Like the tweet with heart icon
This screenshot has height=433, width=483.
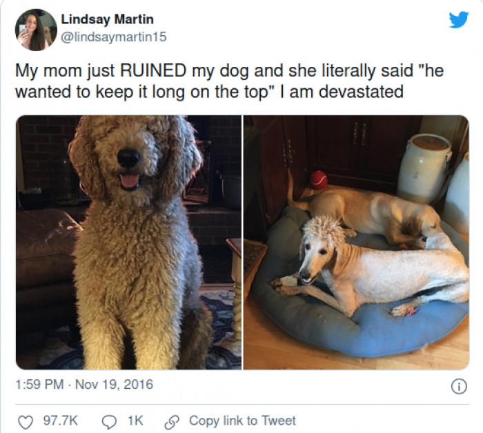(26, 422)
